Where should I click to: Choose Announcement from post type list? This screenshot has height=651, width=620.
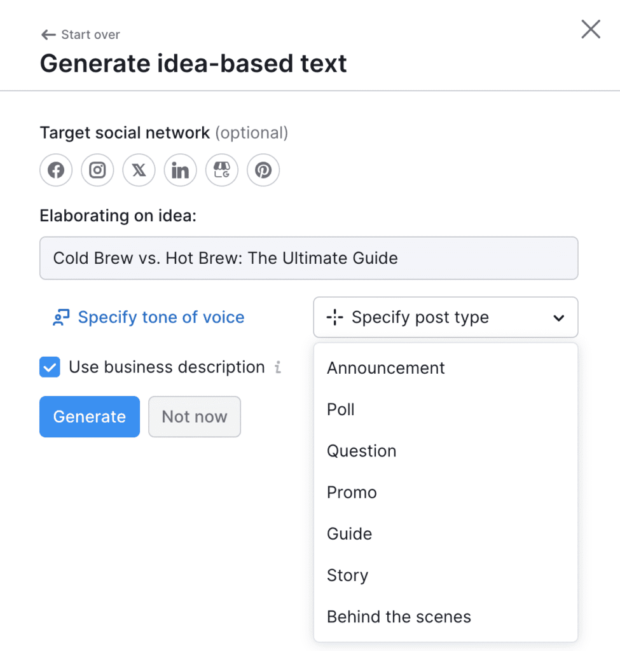click(385, 368)
